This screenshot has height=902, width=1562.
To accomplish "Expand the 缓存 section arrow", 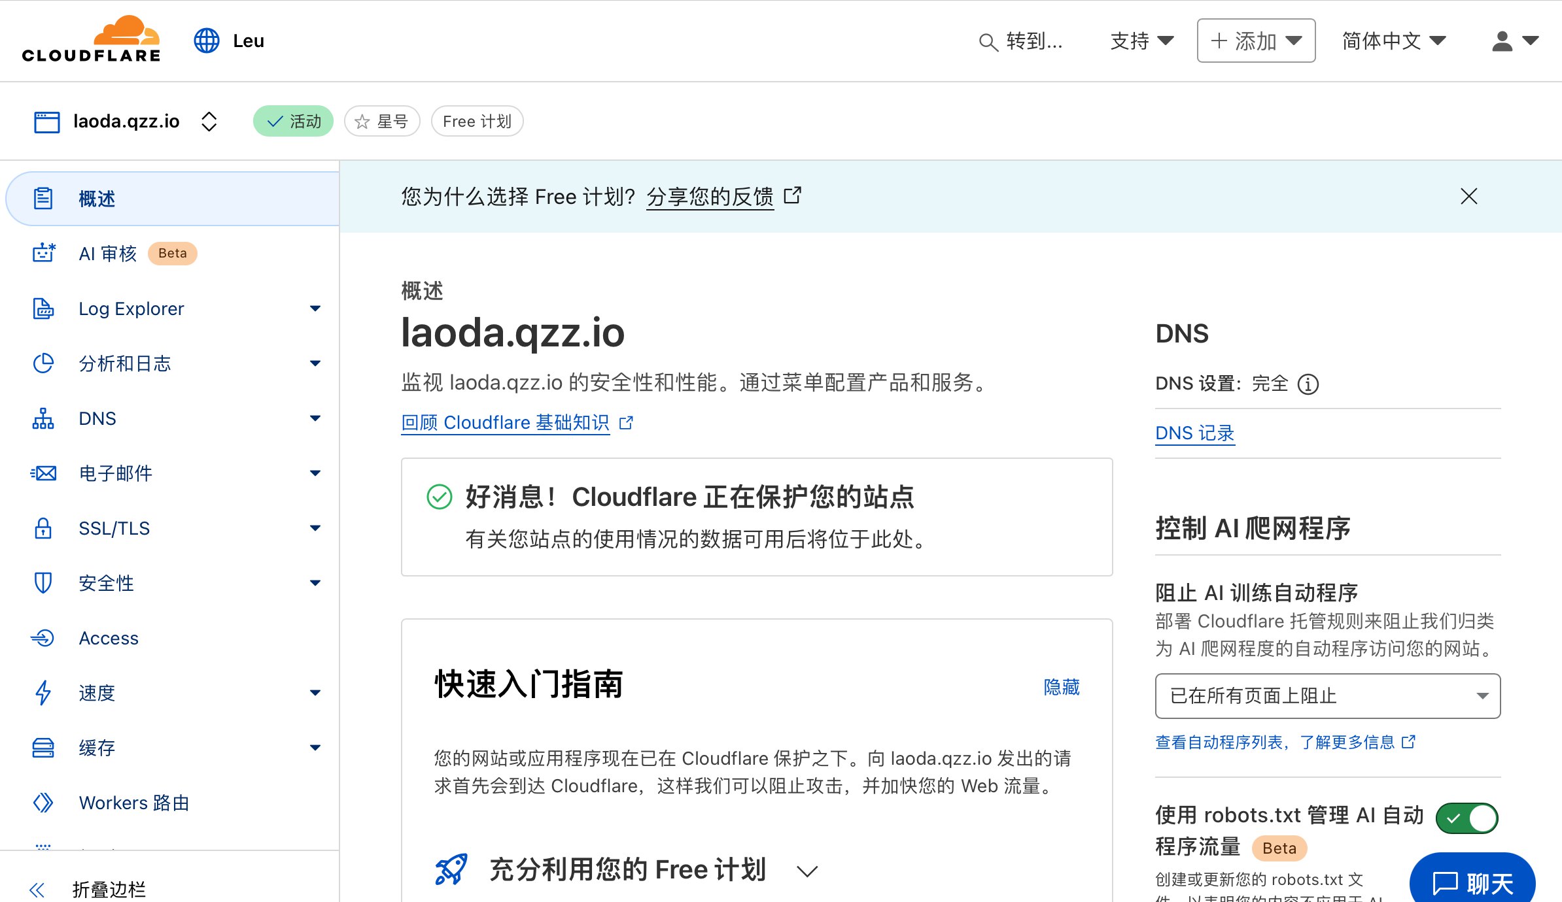I will coord(315,748).
